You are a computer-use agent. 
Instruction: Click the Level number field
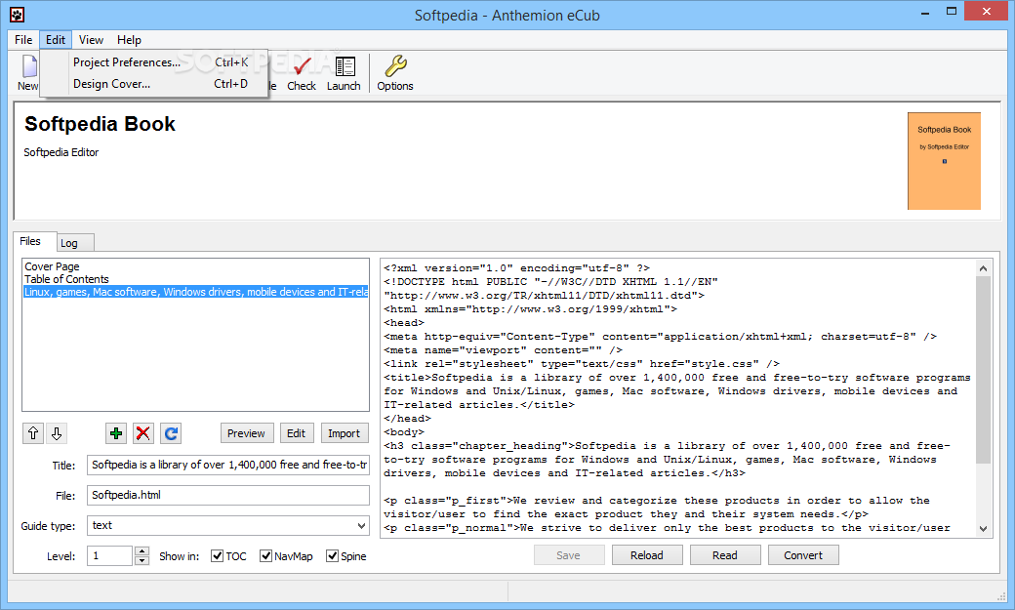click(110, 556)
